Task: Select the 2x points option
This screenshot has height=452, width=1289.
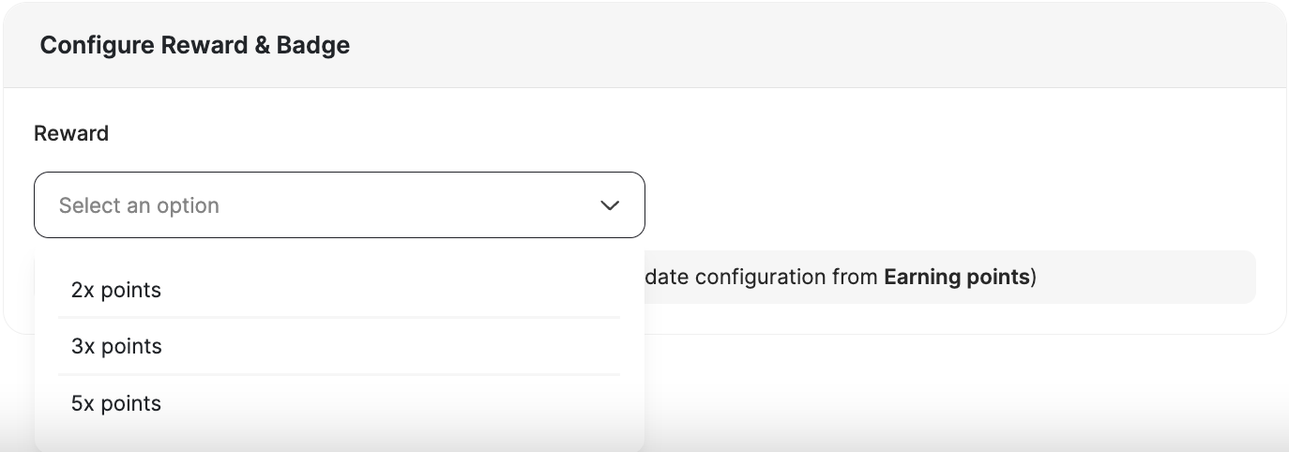Action: pos(116,291)
